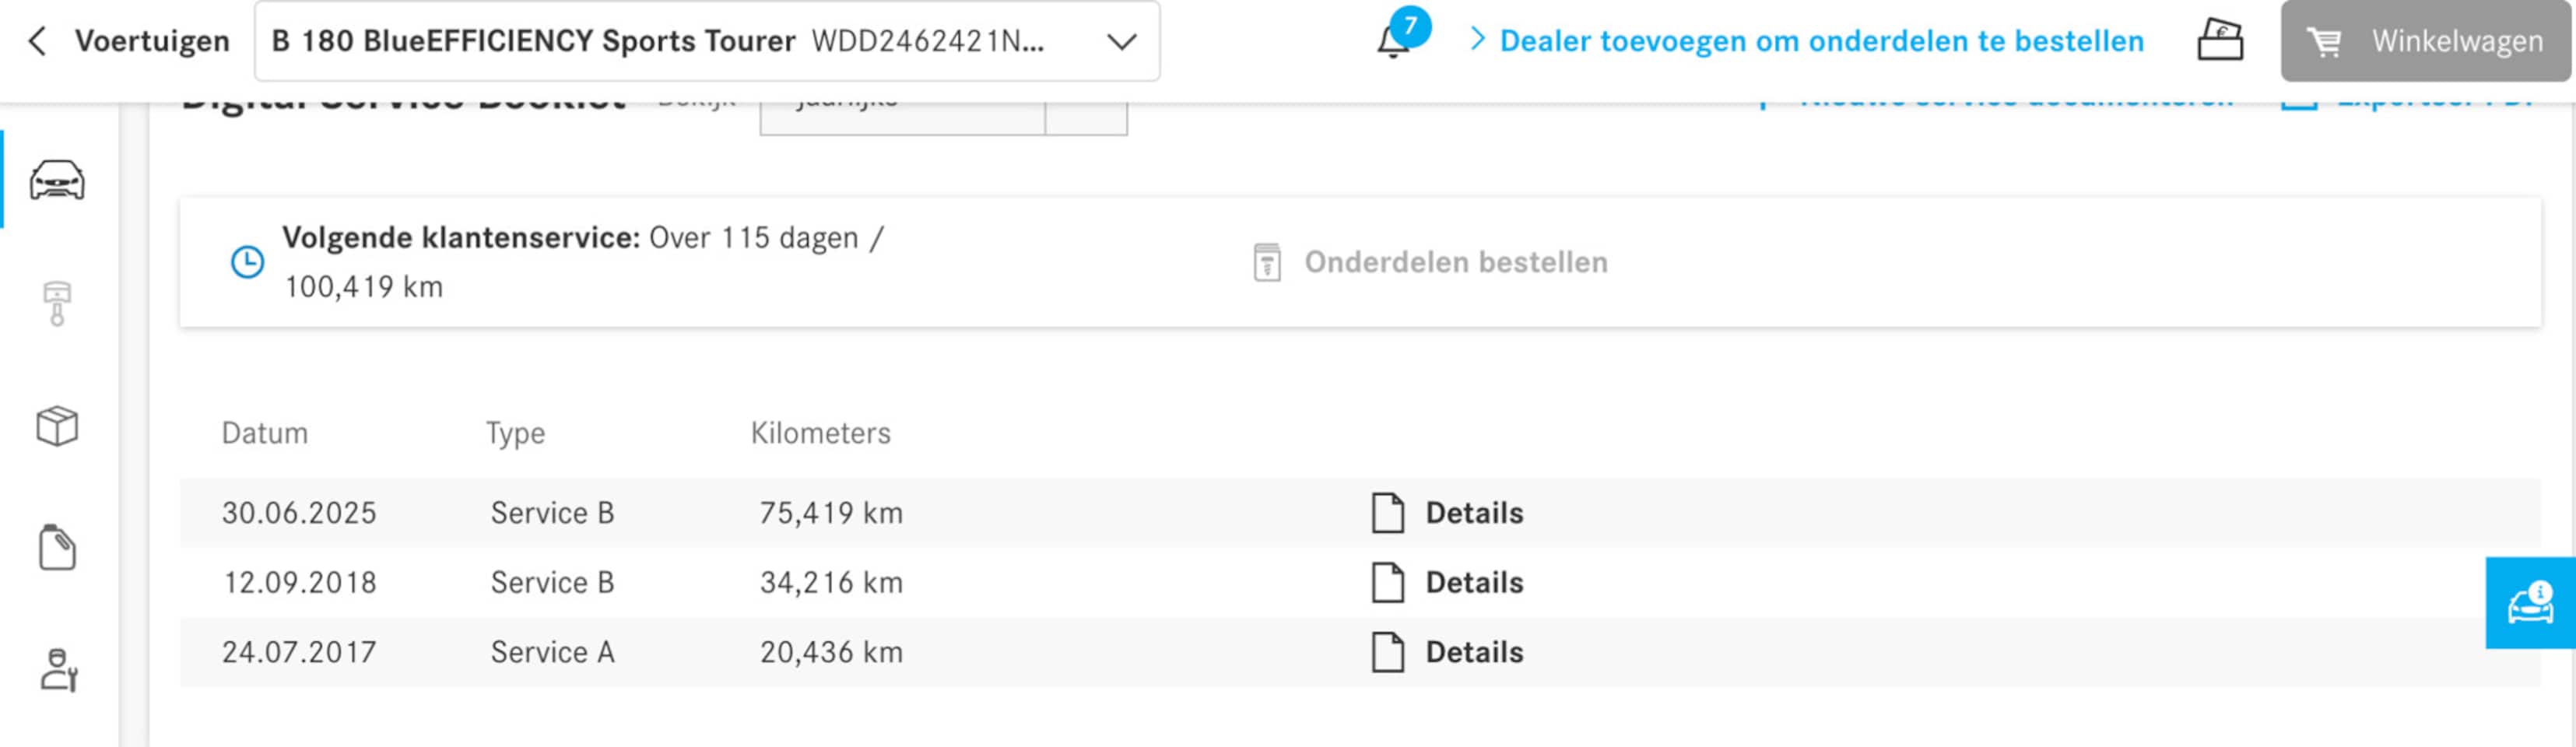Screen dimensions: 2576x747
Task: Go back using the arrow beside Voertuigen
Action: coord(38,41)
